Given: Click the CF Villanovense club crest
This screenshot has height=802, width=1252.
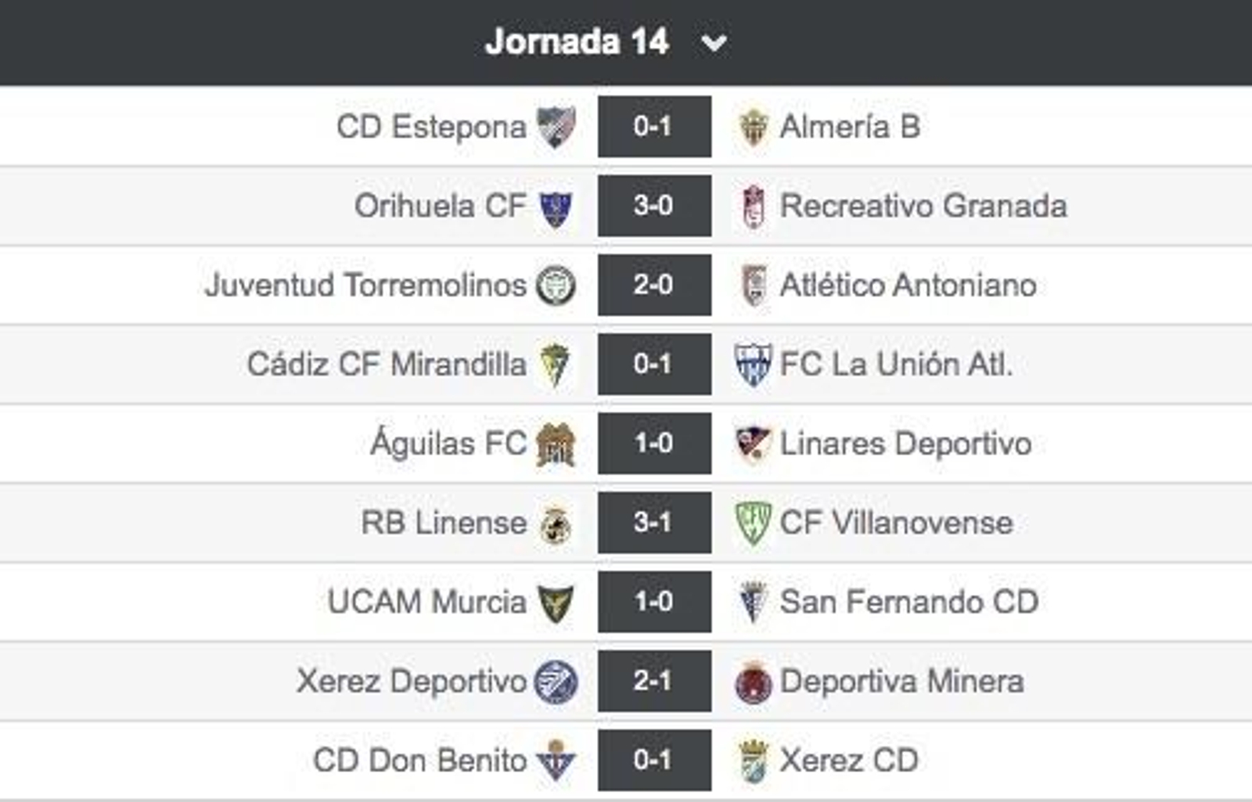Looking at the screenshot, I should click(754, 523).
